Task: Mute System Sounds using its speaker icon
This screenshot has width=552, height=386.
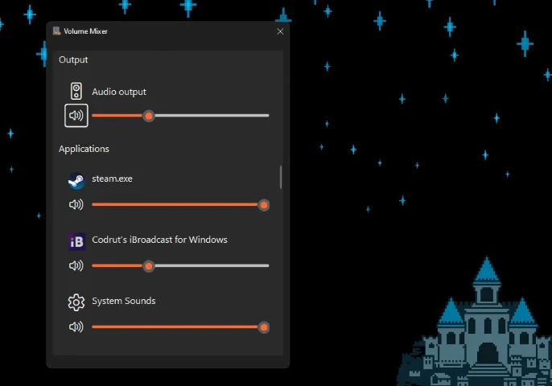Action: (76, 327)
